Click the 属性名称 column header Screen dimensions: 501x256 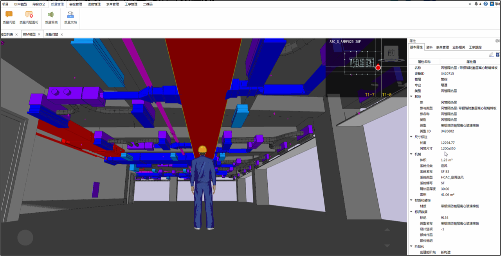(424, 62)
